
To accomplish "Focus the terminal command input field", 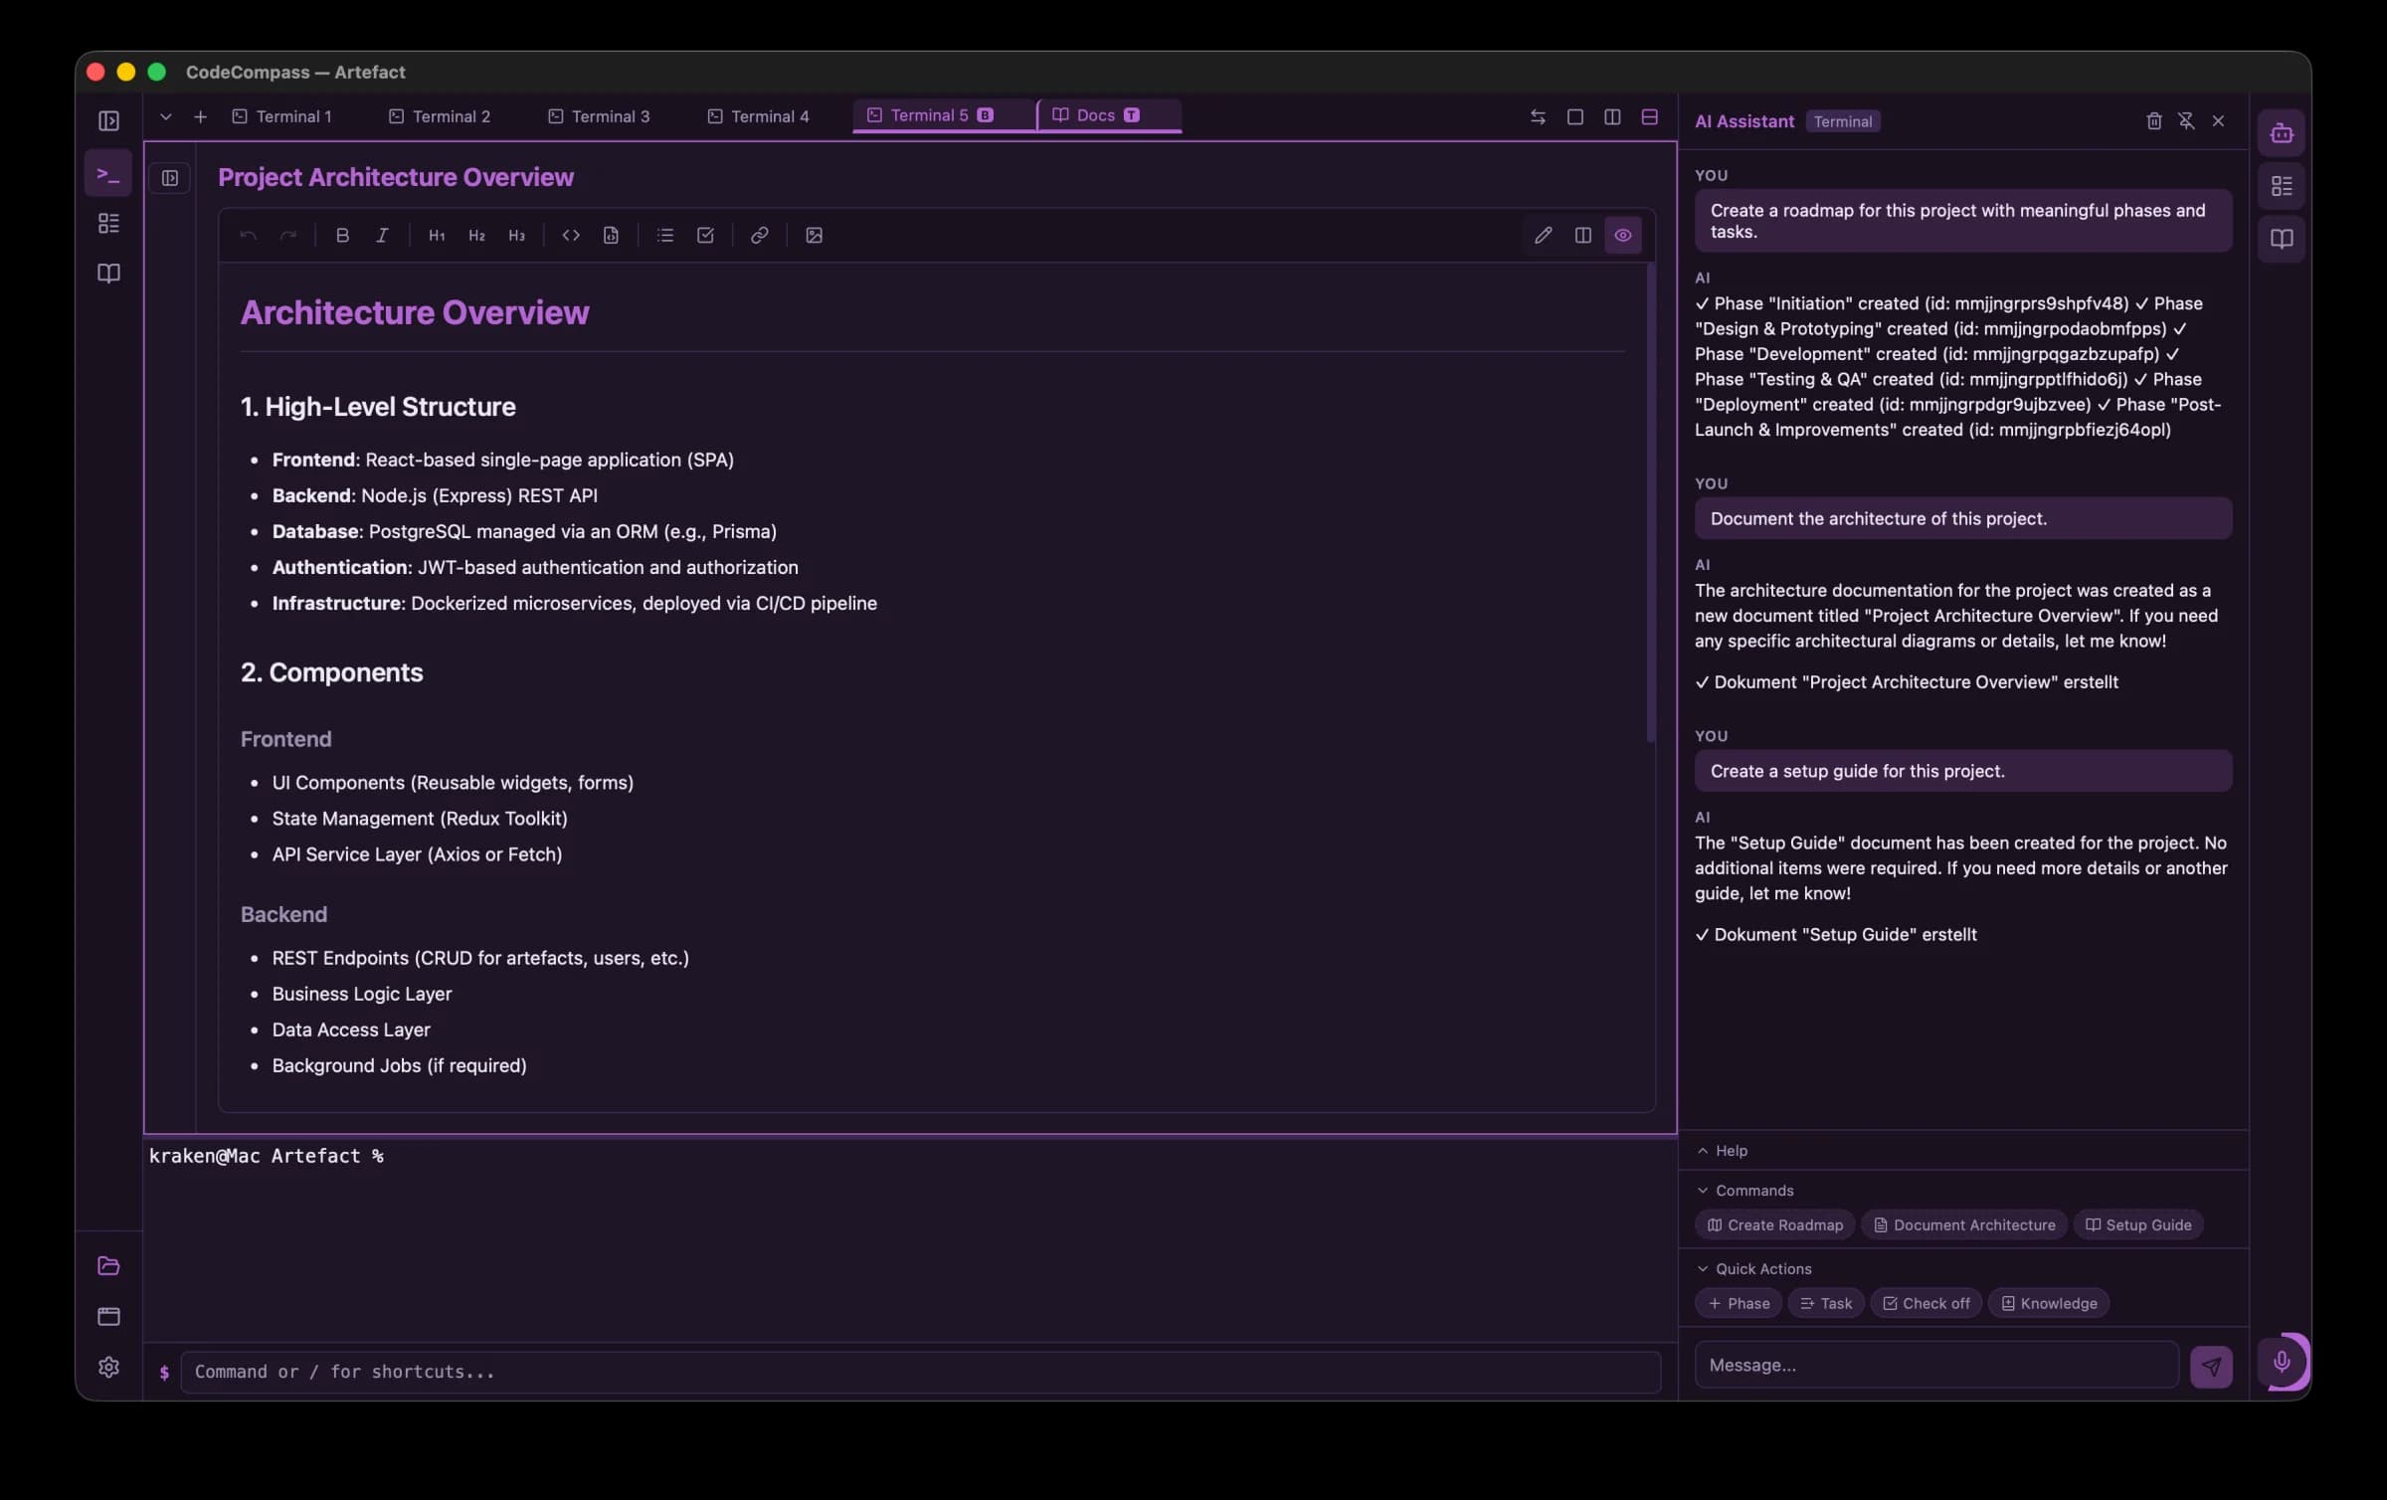I will [920, 1373].
